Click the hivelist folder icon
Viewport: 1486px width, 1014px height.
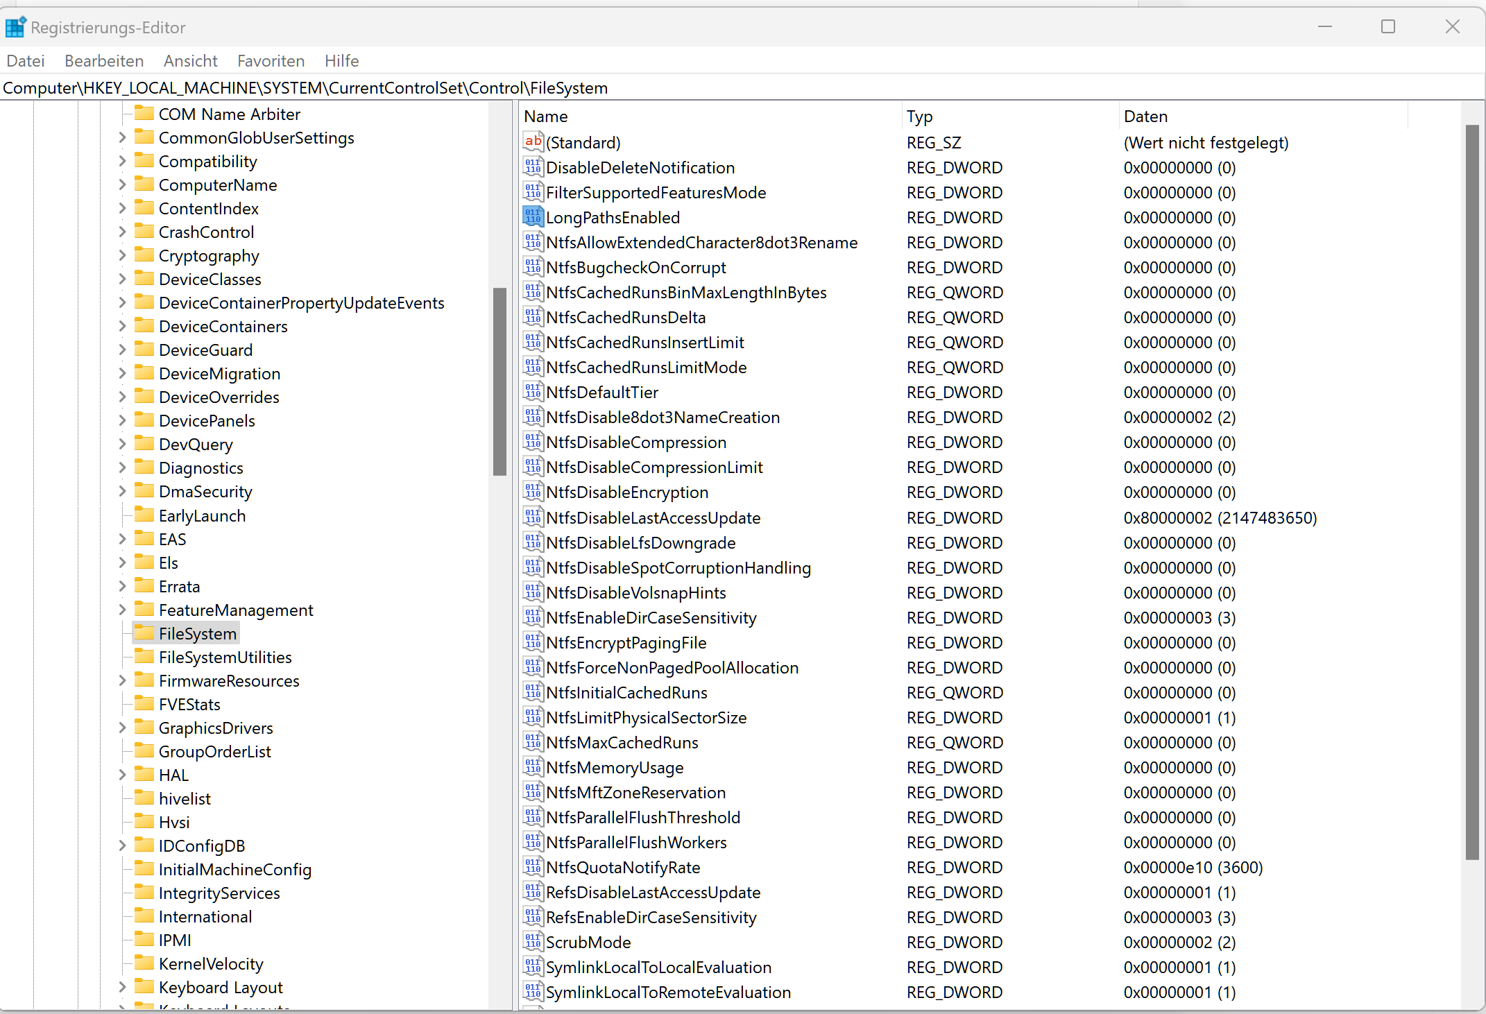144,798
